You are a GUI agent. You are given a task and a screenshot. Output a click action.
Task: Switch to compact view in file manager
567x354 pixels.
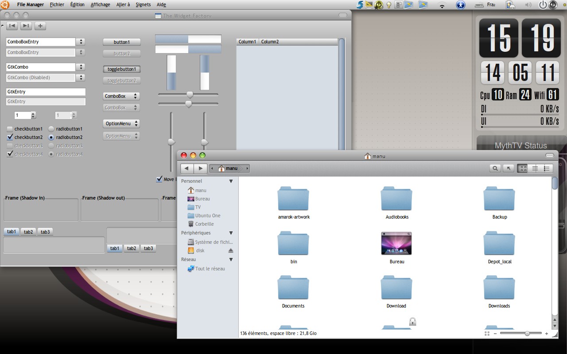(x=547, y=168)
